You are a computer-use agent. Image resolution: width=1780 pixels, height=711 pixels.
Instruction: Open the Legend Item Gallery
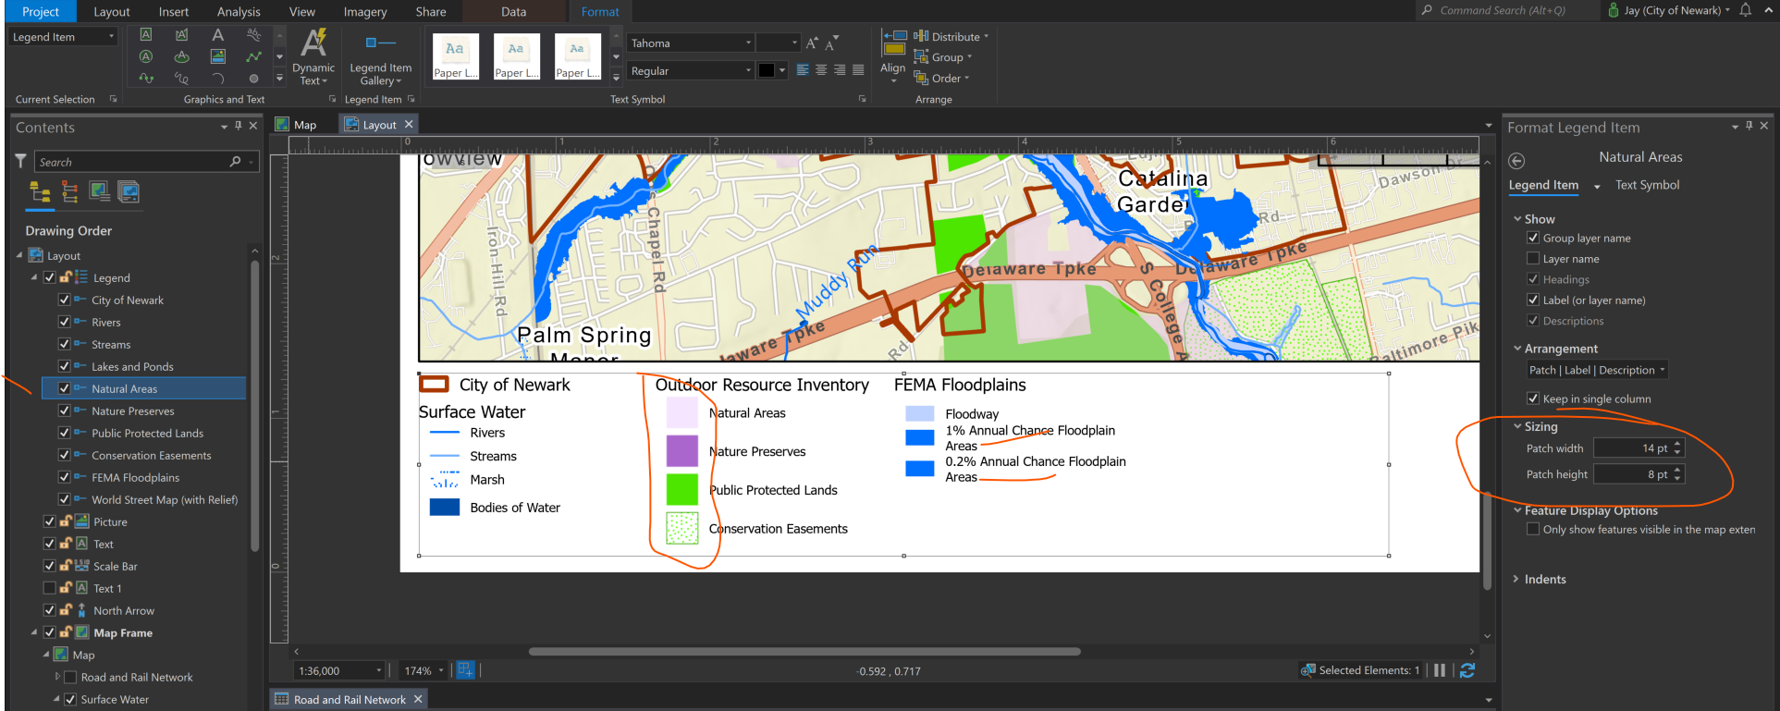(x=380, y=56)
